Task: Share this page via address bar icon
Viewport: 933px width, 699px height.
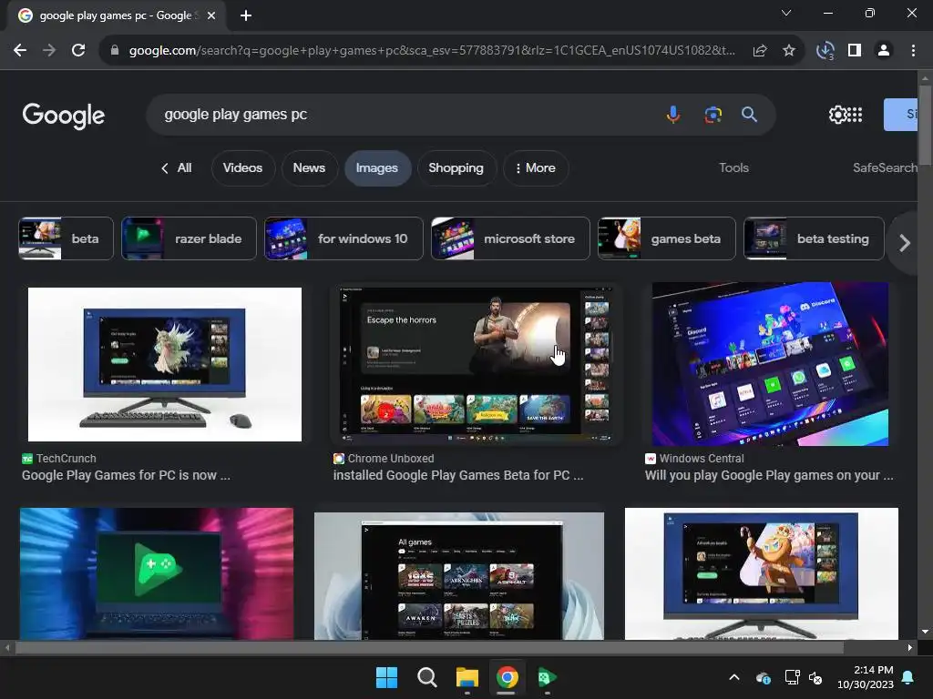Action: click(x=760, y=51)
